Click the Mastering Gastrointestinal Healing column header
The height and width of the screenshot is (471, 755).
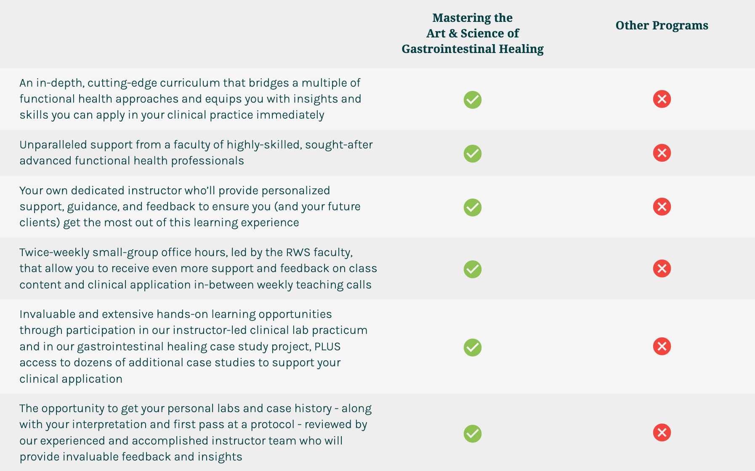tap(472, 33)
